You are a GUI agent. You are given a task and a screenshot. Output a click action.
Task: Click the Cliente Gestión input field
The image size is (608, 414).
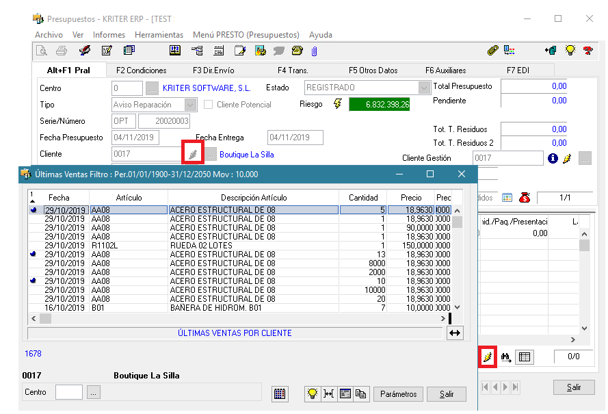508,158
